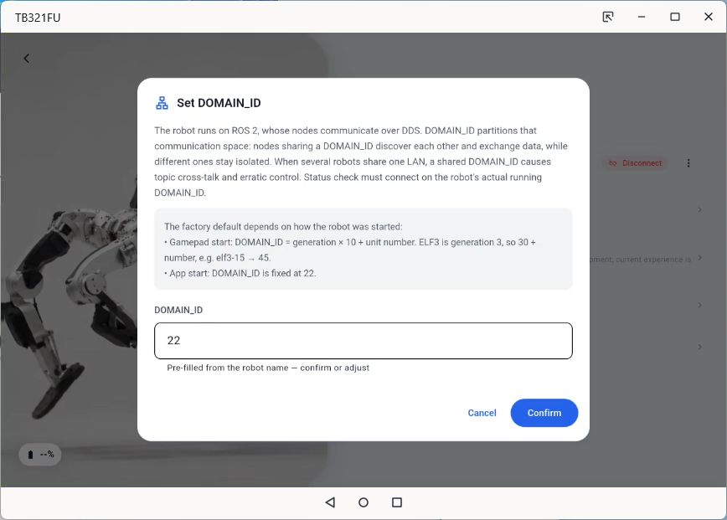The height and width of the screenshot is (520, 727).
Task: Focus the DOMAIN_ID input field
Action: click(x=363, y=341)
